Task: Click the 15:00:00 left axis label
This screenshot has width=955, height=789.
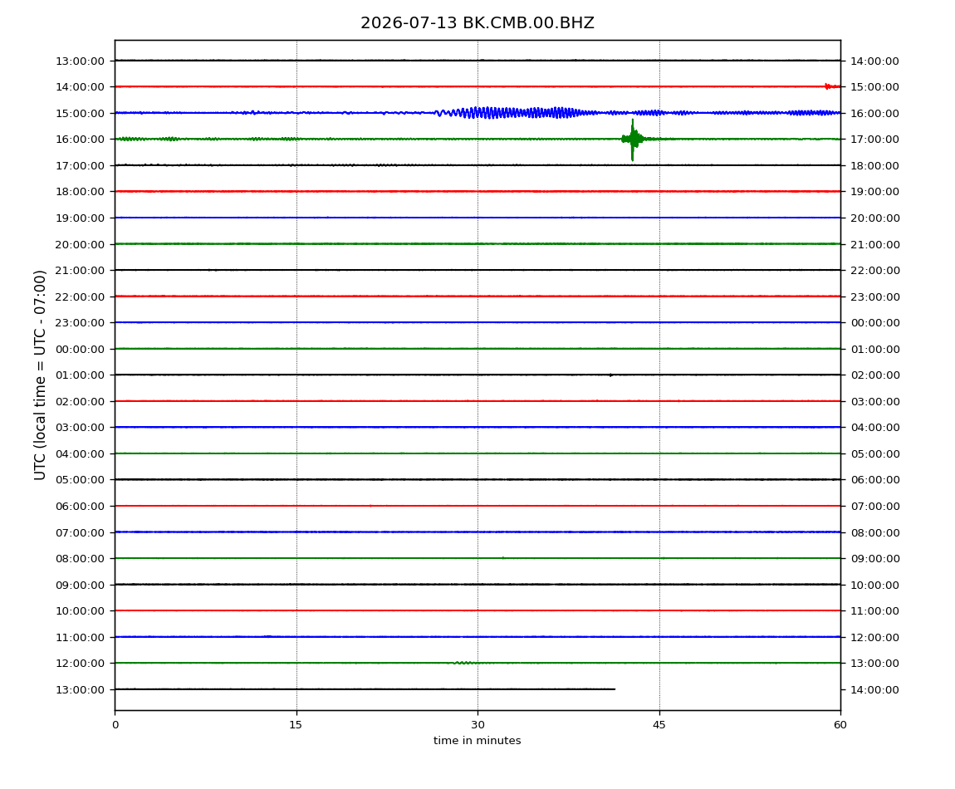Action: pos(80,113)
